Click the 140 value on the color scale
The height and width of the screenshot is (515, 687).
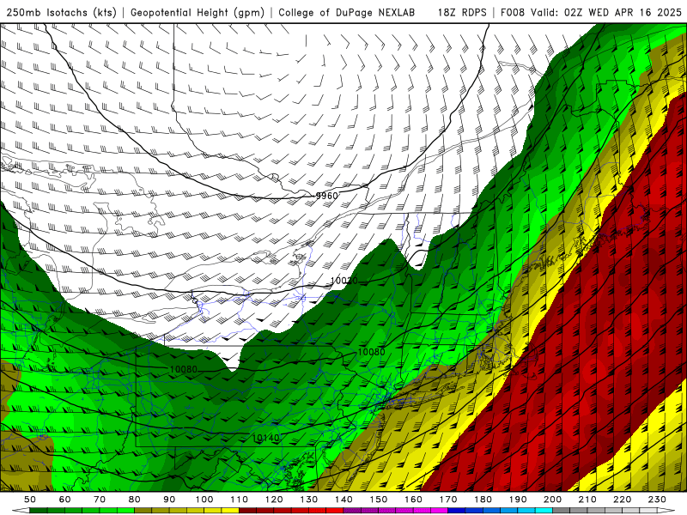tap(343, 500)
